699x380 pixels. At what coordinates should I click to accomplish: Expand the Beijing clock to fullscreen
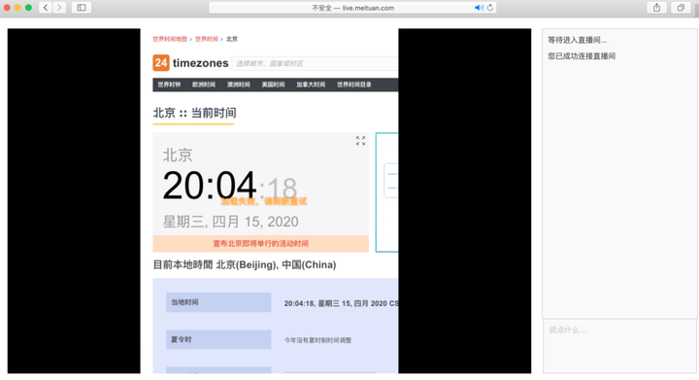360,141
